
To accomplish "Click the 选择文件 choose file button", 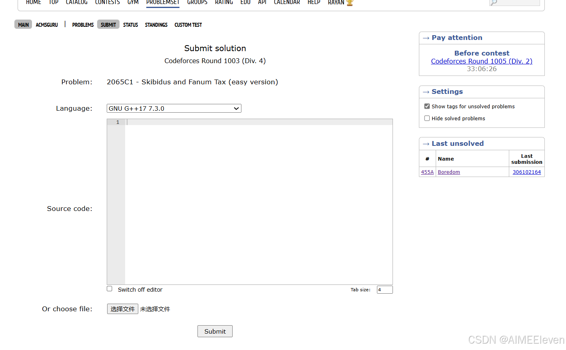I will pos(123,309).
